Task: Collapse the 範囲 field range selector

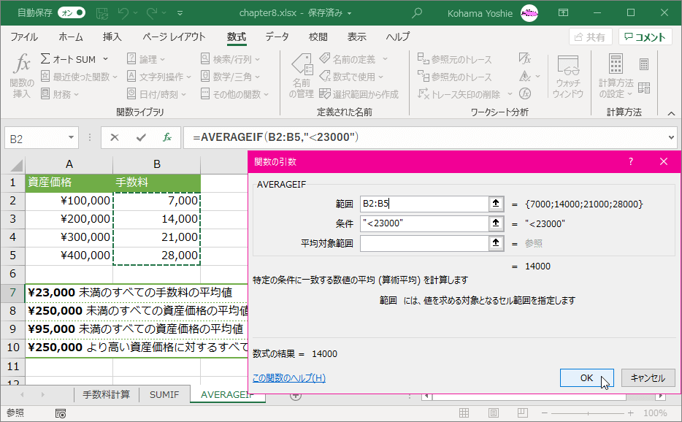Action: (x=496, y=204)
